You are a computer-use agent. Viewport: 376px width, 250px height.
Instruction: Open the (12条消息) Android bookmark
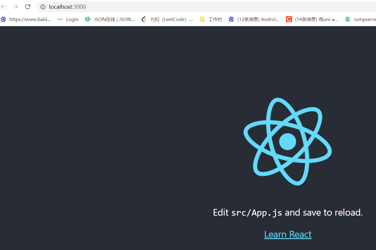(254, 19)
